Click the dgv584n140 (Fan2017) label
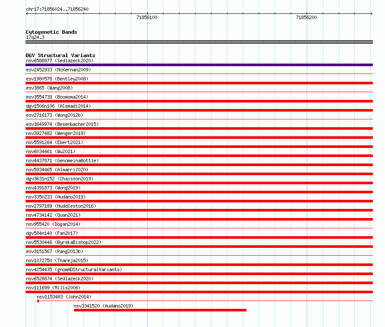Screen dimensions: 385x327 [52, 233]
